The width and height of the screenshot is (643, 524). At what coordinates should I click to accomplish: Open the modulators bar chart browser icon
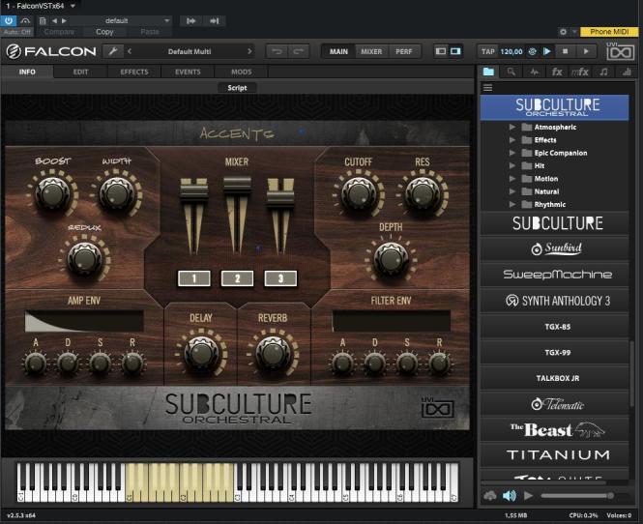point(627,73)
